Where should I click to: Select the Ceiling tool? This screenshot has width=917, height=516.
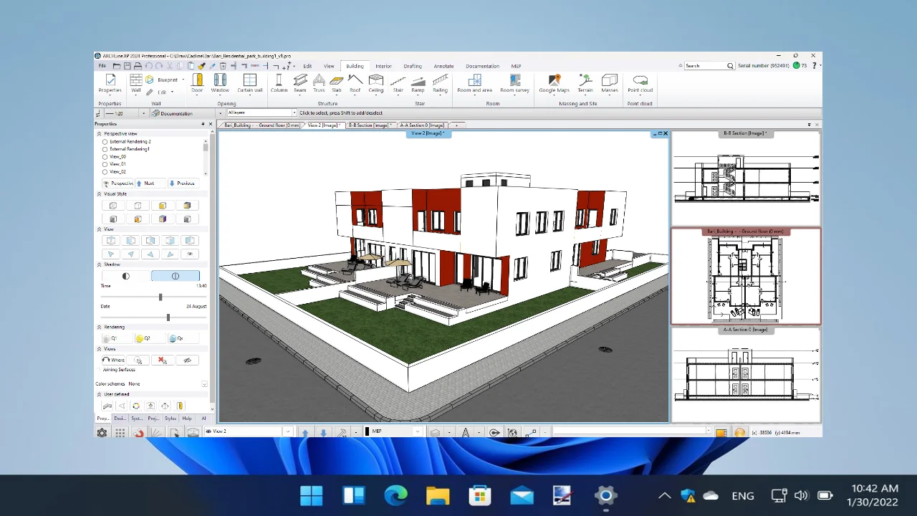[376, 83]
